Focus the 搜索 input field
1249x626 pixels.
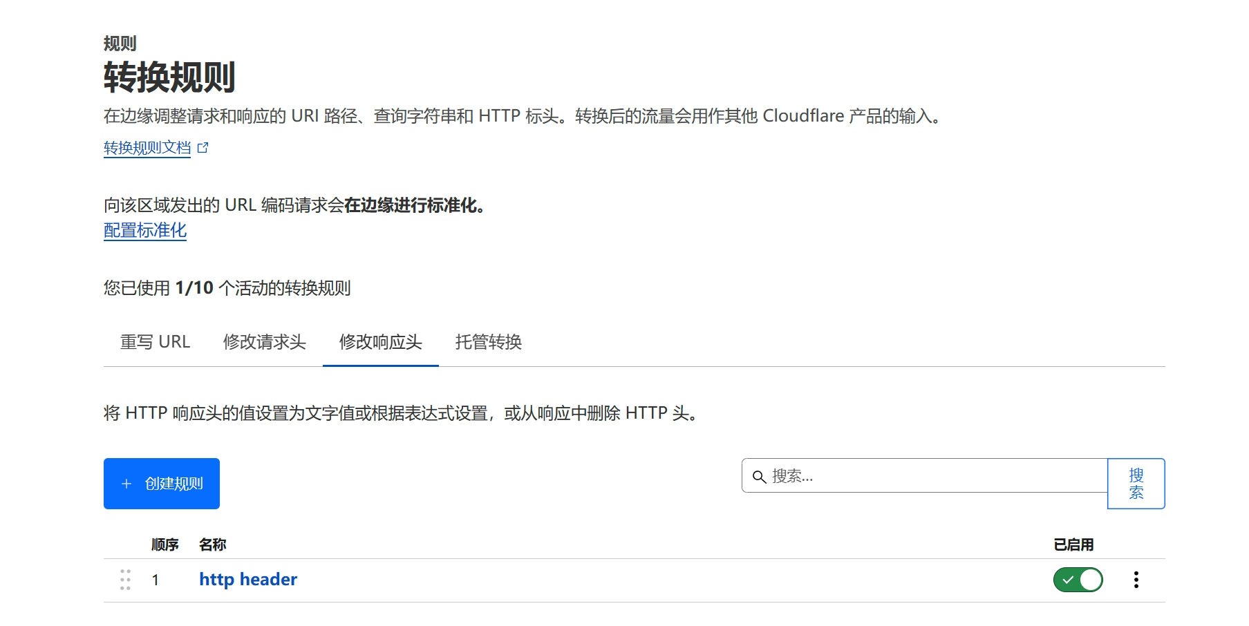tap(933, 476)
